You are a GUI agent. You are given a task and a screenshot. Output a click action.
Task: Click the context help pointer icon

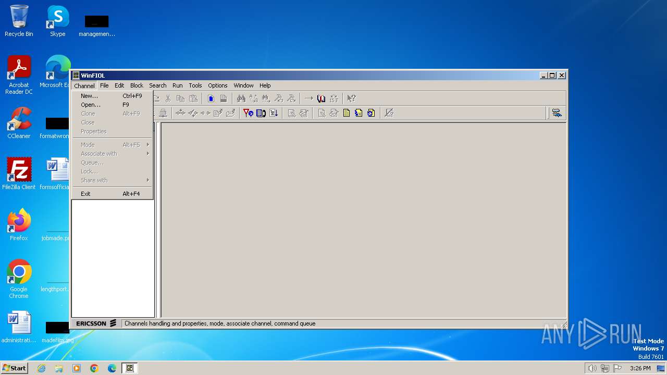click(x=351, y=98)
